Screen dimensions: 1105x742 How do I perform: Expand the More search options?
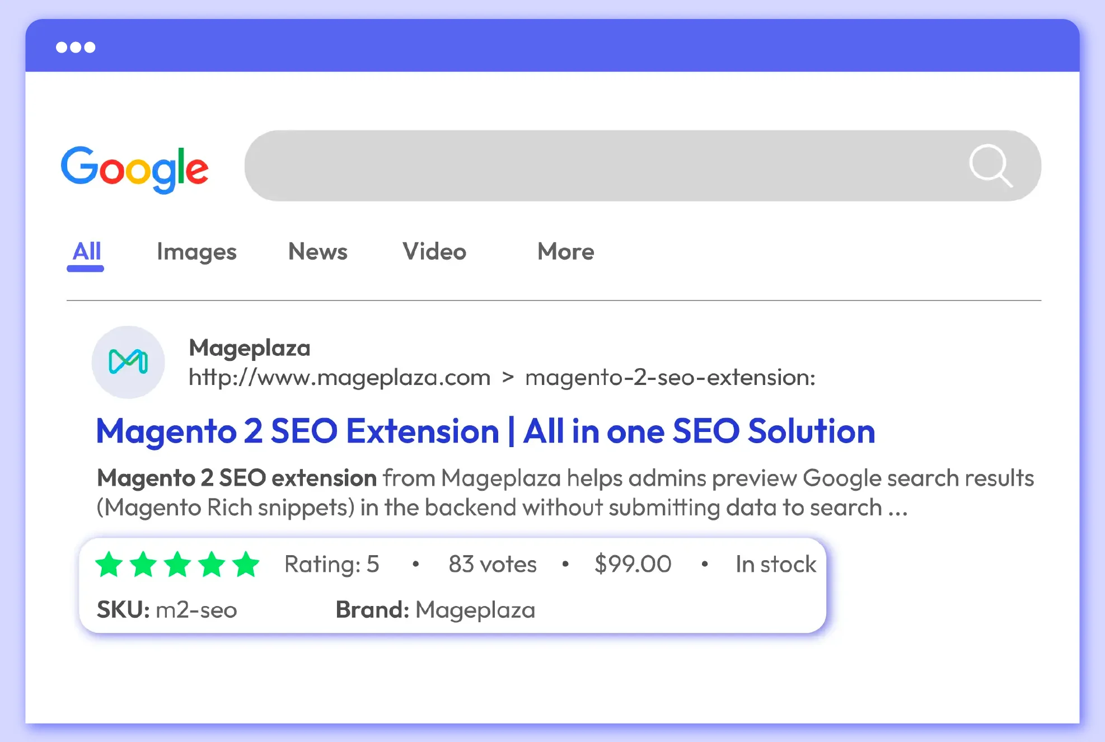tap(565, 252)
